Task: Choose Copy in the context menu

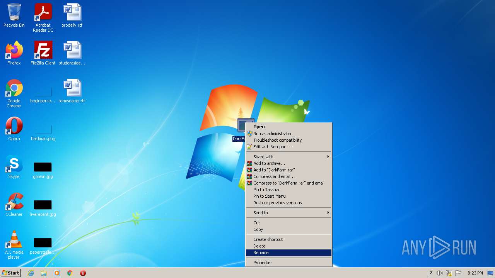Action: (289, 229)
